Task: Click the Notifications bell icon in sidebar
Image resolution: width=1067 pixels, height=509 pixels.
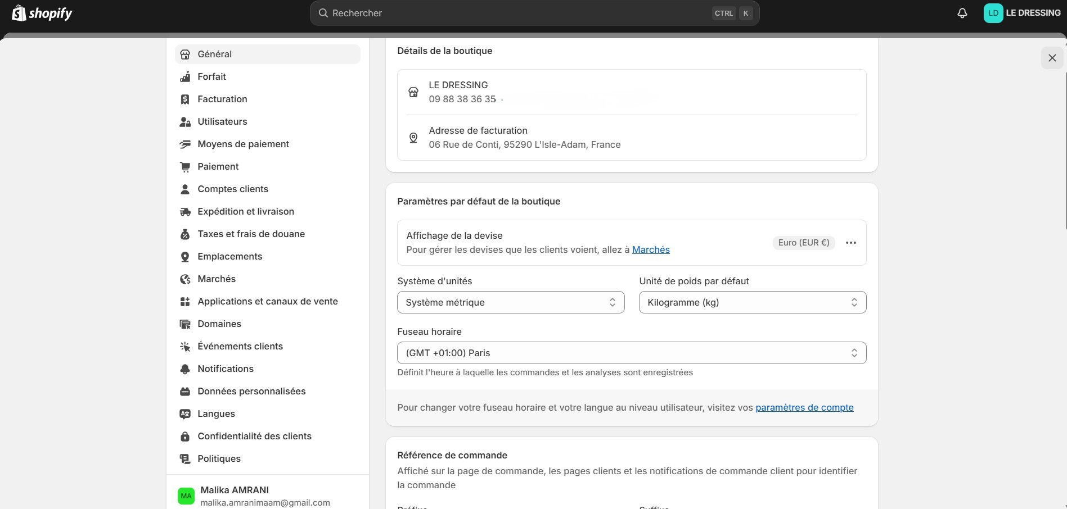Action: click(x=185, y=369)
